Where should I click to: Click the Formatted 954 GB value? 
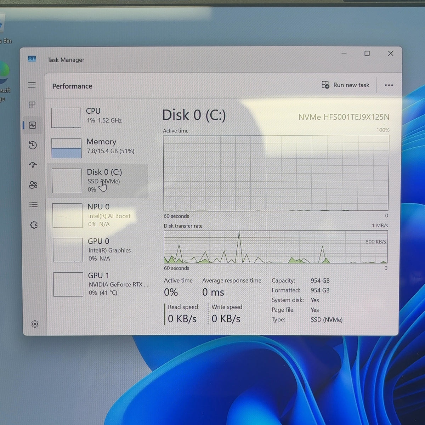320,290
